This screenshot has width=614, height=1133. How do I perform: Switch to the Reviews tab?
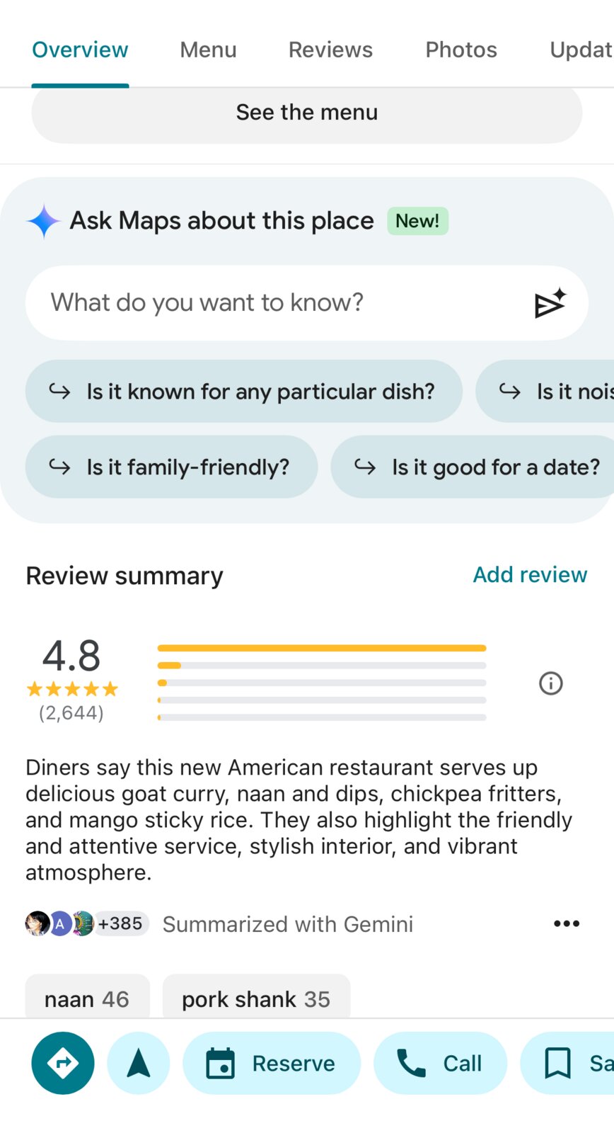[330, 50]
